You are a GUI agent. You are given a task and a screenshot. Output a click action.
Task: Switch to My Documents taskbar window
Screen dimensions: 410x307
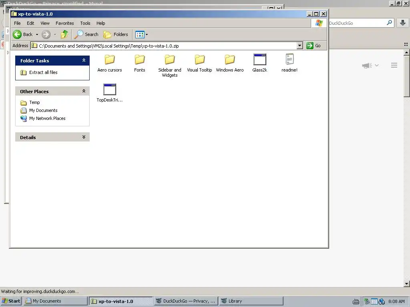pos(55,301)
